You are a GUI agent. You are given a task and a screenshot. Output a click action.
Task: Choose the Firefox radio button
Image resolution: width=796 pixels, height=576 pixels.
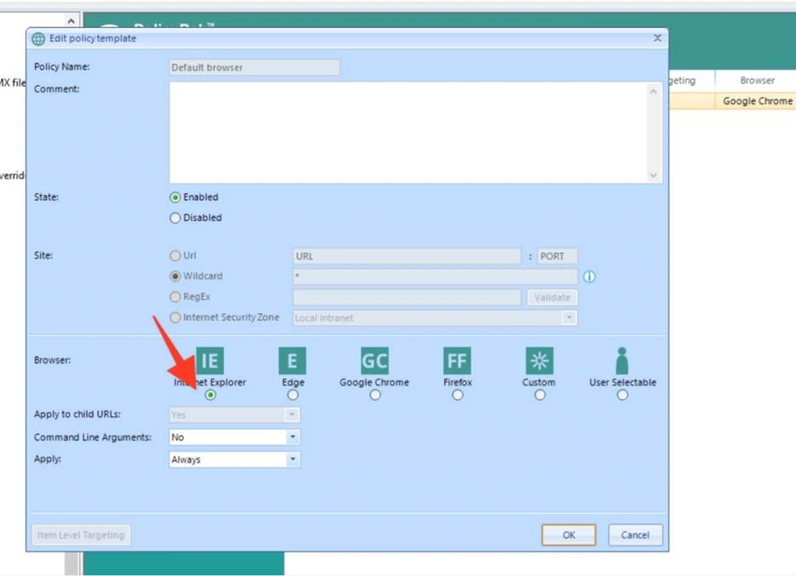(458, 395)
